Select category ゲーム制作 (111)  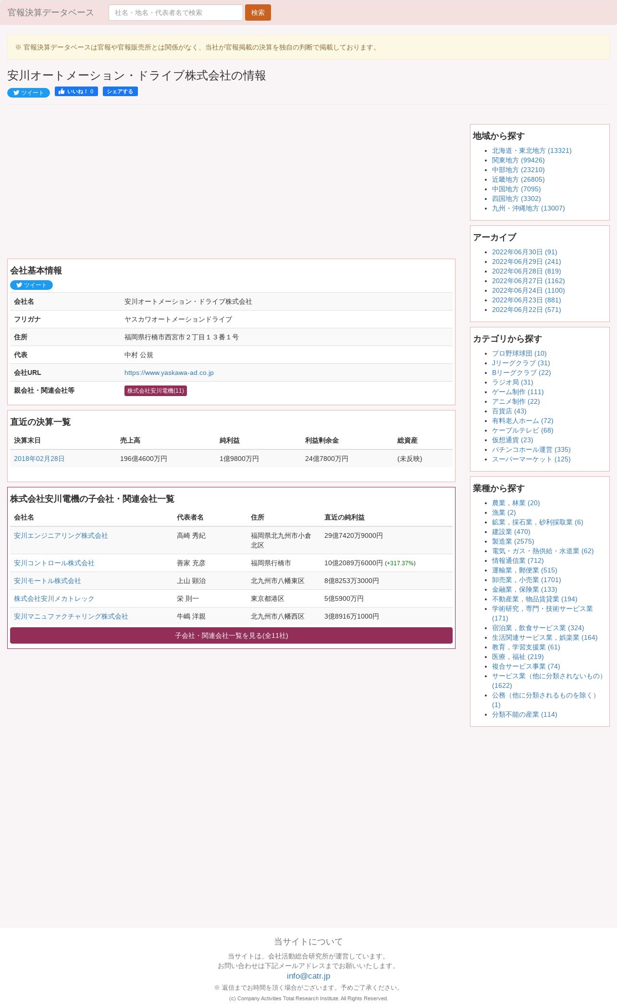point(518,392)
